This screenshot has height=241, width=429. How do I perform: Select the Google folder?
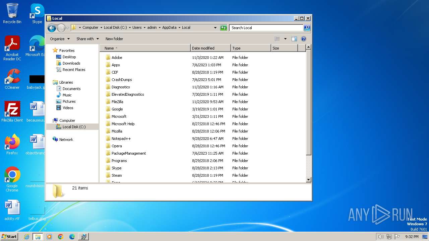[117, 109]
